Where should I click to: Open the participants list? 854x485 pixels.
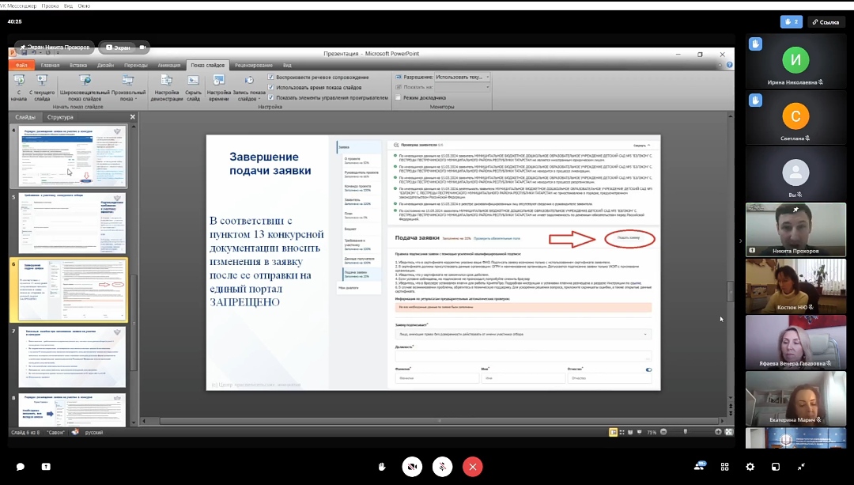point(701,467)
